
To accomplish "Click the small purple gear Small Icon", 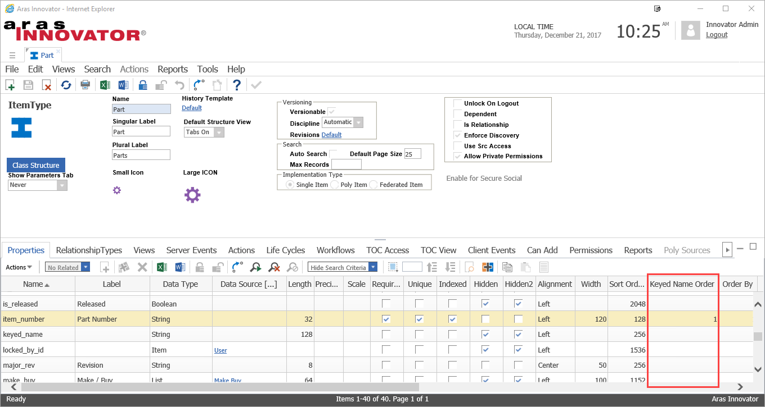I will click(117, 190).
